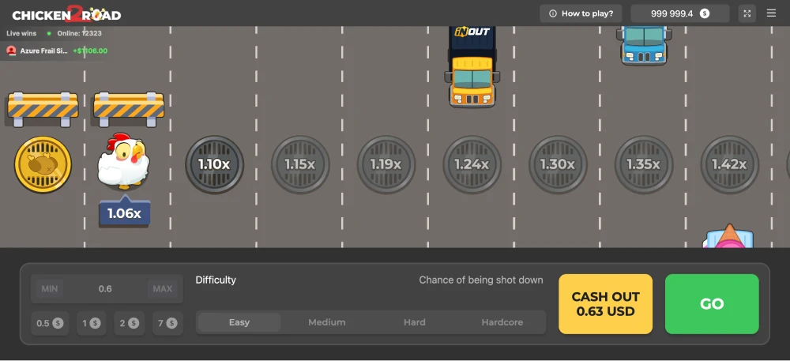Set bet to MIN
The width and height of the screenshot is (790, 361).
(49, 289)
